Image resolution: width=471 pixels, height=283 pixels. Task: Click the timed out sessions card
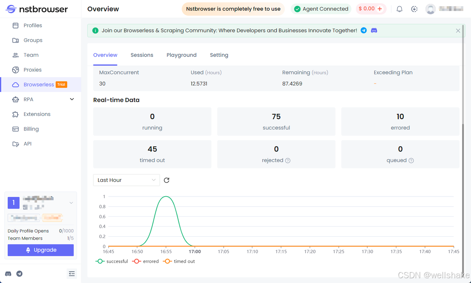(152, 154)
